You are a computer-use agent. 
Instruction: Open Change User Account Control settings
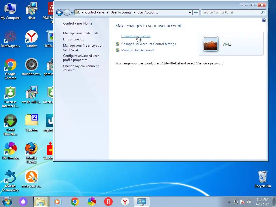pos(149,44)
